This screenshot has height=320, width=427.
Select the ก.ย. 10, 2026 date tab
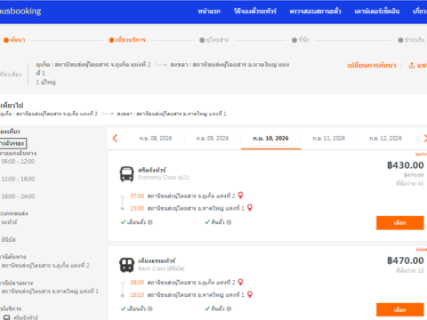coord(270,139)
